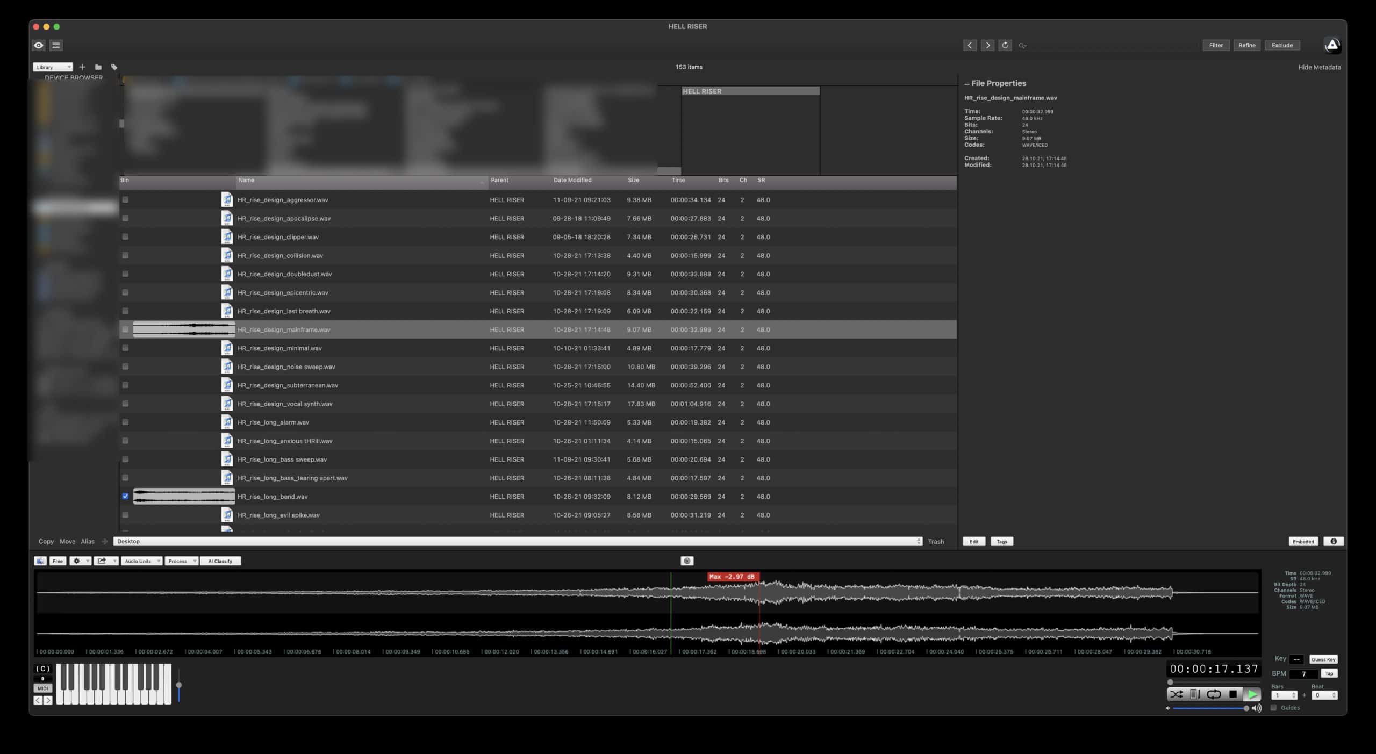1376x754 pixels.
Task: Click the playlist bars transport icon
Action: click(x=1194, y=694)
